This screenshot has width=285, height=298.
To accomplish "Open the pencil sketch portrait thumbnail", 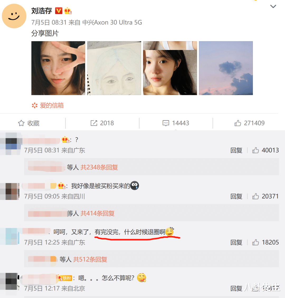I will [x=114, y=68].
